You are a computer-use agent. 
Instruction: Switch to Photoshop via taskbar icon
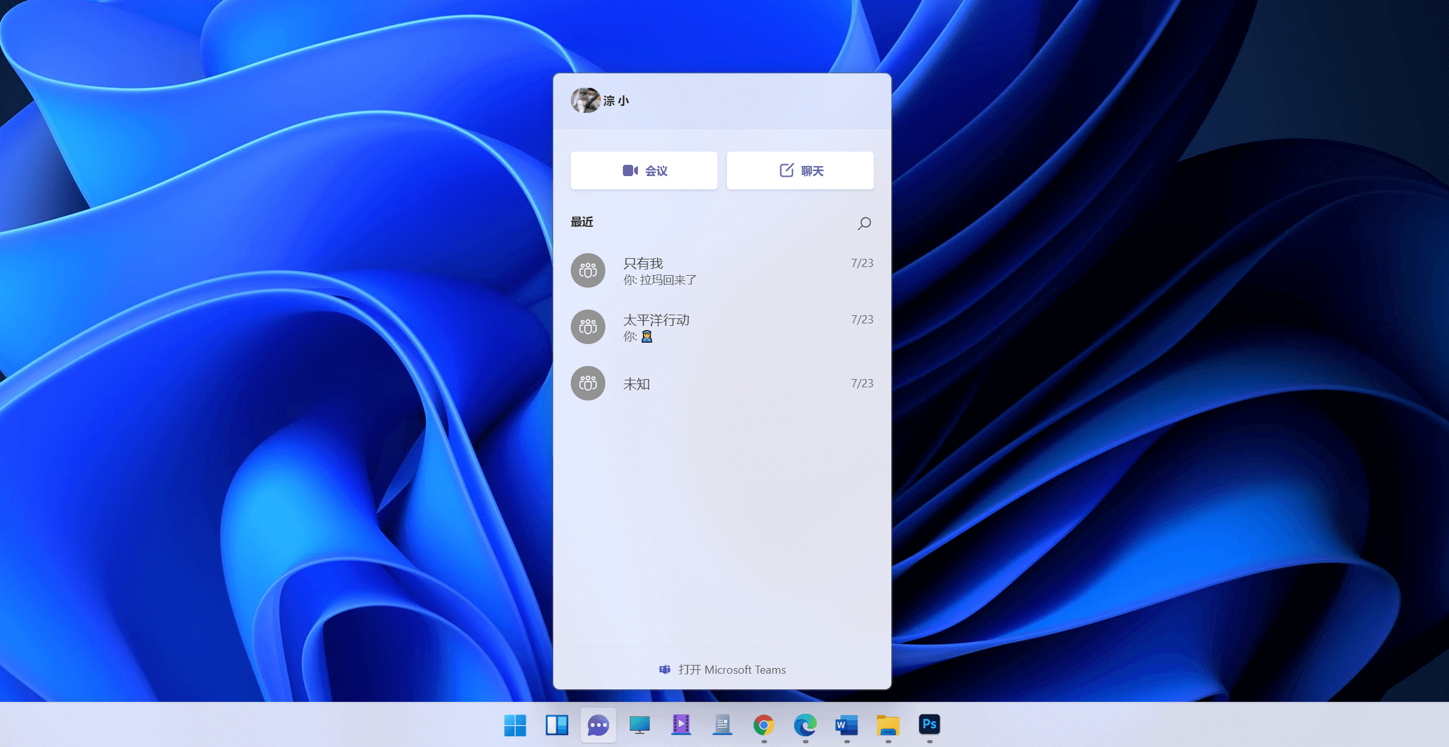pyautogui.click(x=929, y=724)
